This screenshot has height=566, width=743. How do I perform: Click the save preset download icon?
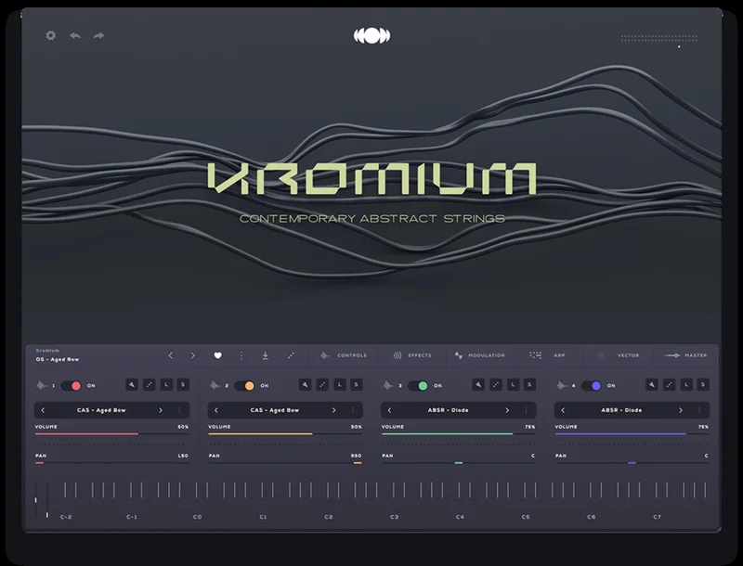coord(266,355)
